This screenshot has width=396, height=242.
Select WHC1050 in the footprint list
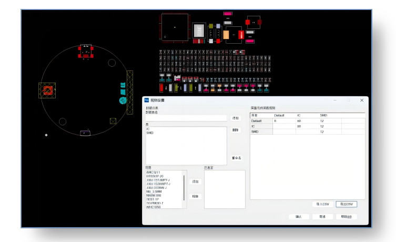[154, 207]
